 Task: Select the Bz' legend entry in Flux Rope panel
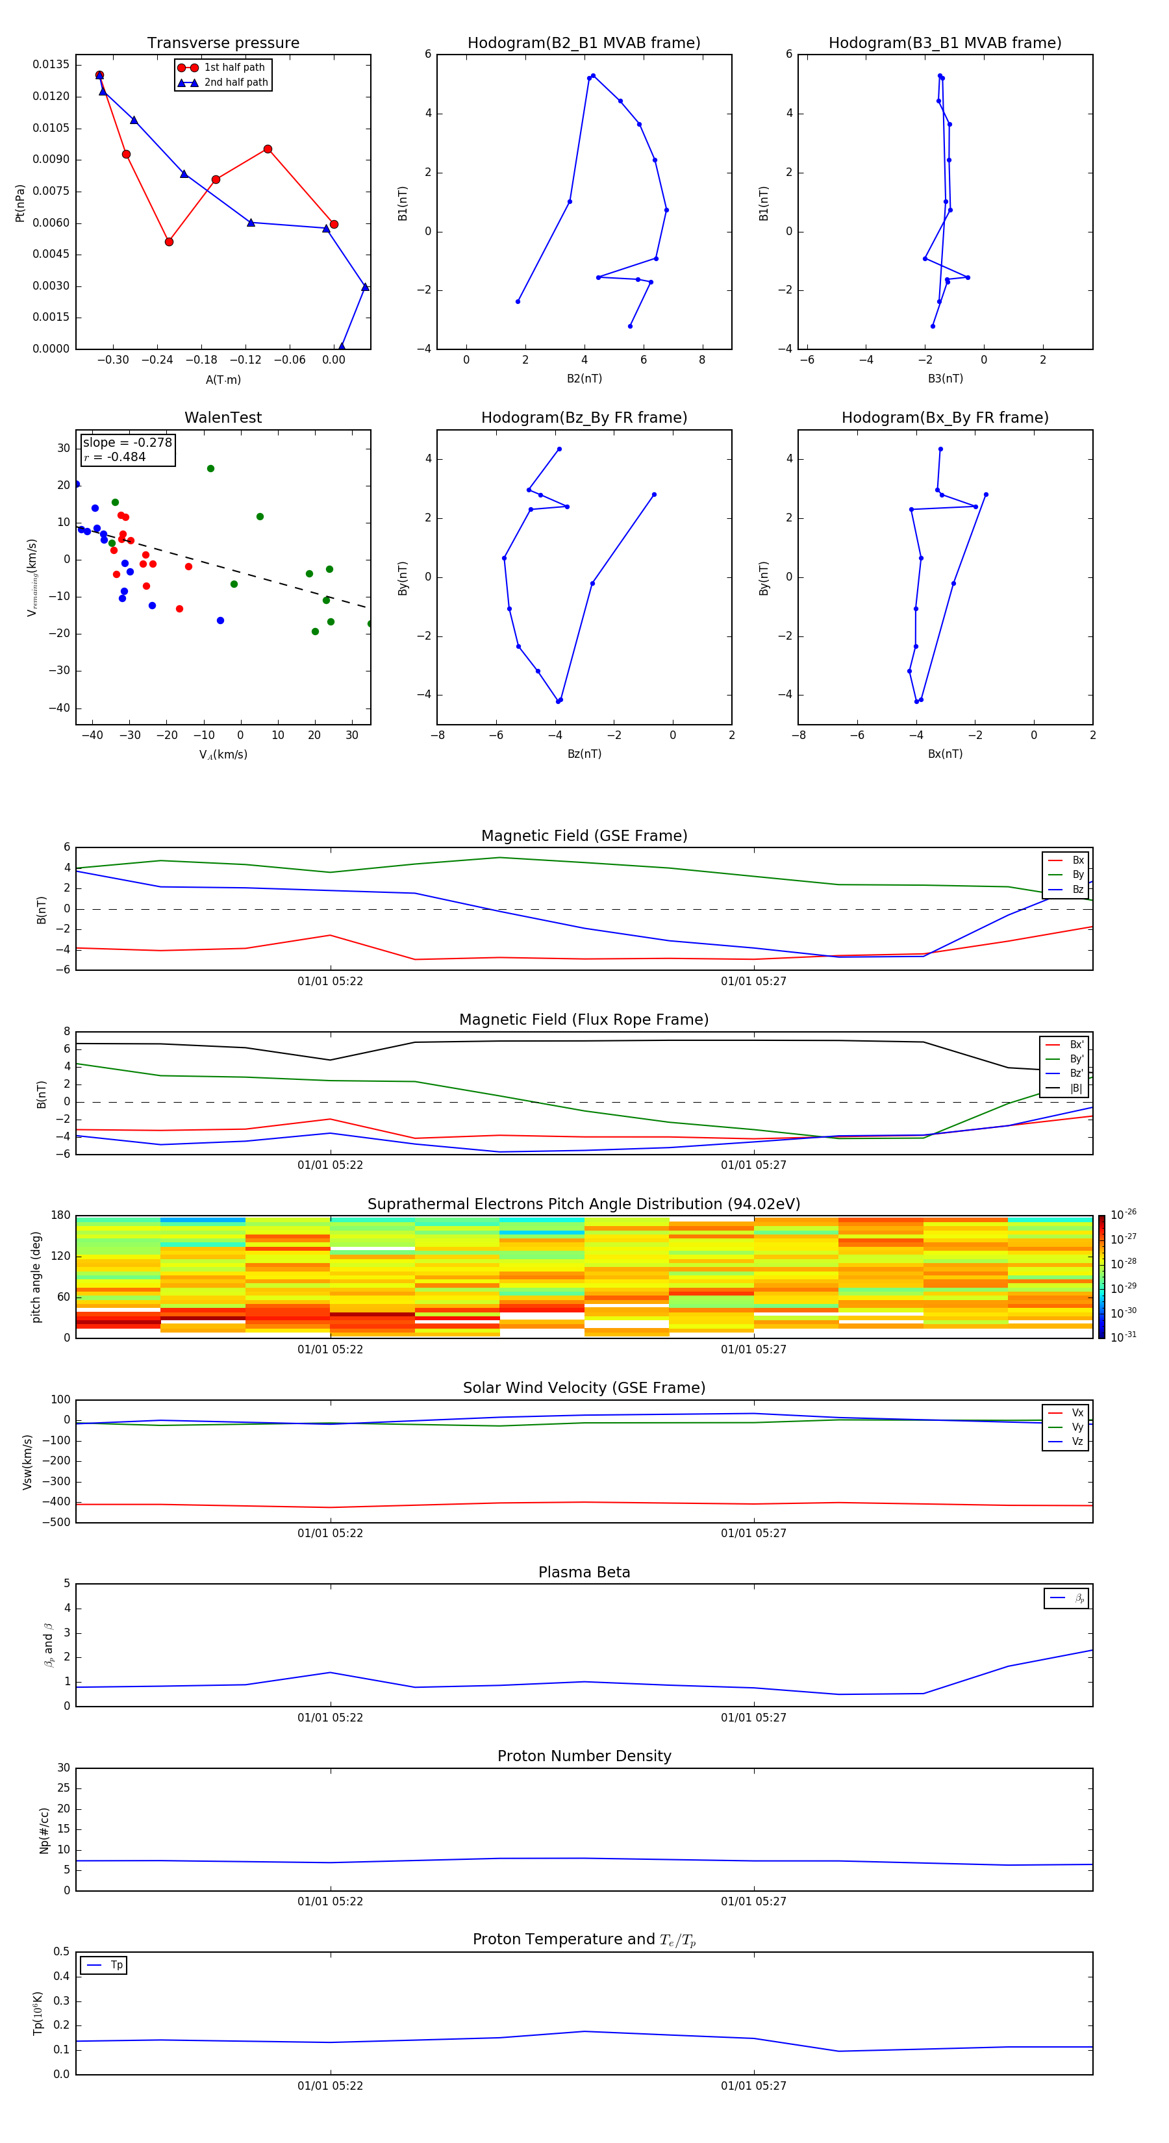(1064, 1073)
